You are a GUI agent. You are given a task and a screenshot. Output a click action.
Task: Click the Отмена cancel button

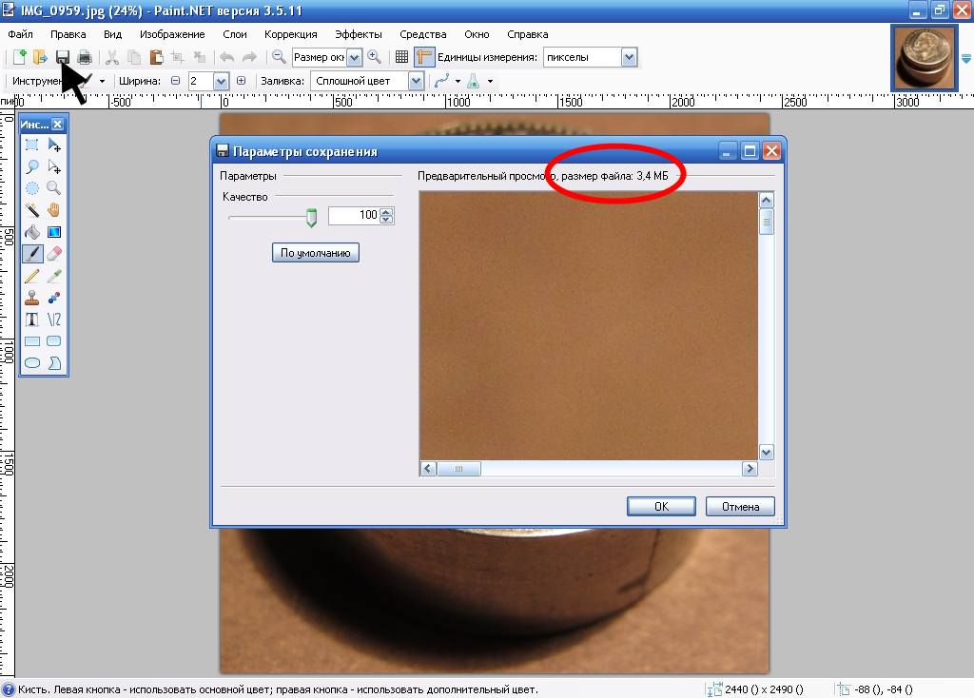coord(740,506)
